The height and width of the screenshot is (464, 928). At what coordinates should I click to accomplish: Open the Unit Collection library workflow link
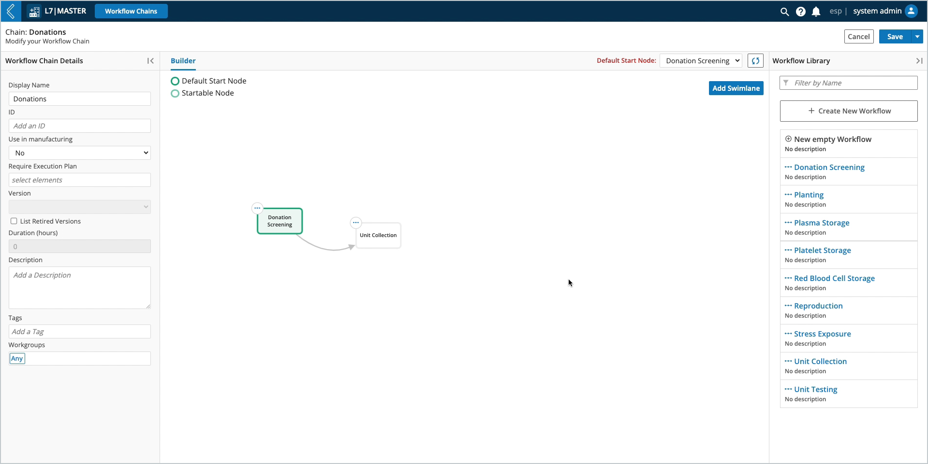820,361
